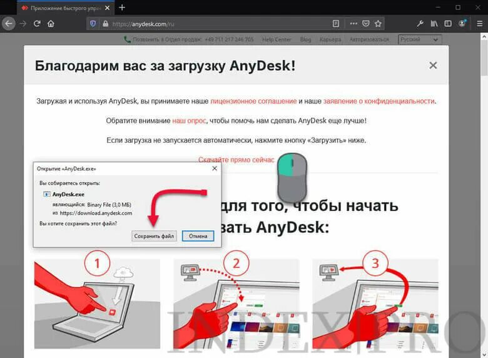
Task: Select the AnyDesk page tab
Action: [x=65, y=8]
